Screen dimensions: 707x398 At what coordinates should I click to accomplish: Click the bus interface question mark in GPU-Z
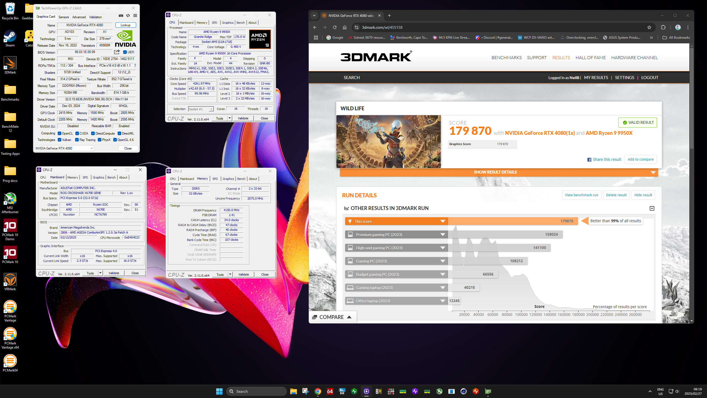pyautogui.click(x=135, y=66)
